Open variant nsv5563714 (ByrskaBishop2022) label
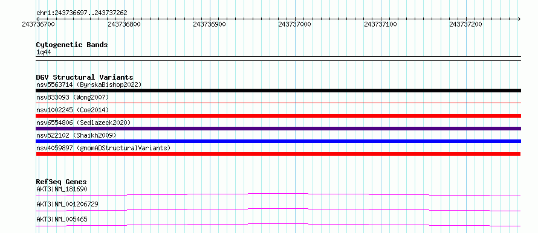The image size is (538, 233). pyautogui.click(x=89, y=85)
